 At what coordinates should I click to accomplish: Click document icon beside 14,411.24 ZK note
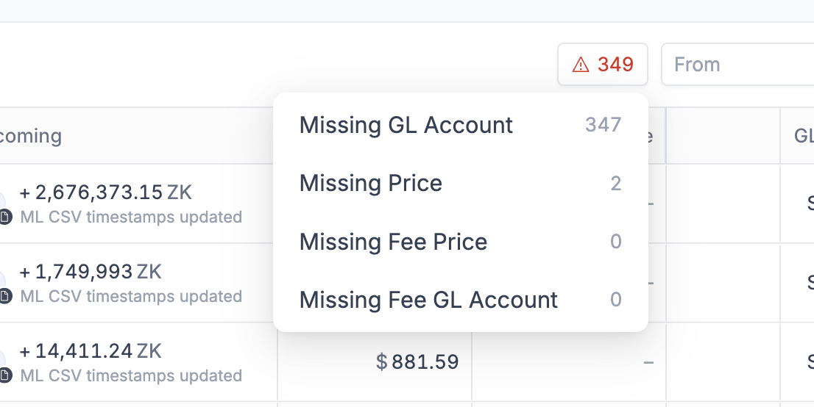click(x=5, y=376)
